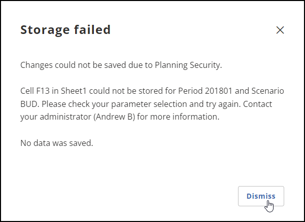Close the Storage failed dialog with X
This screenshot has width=305, height=222.
pyautogui.click(x=280, y=30)
